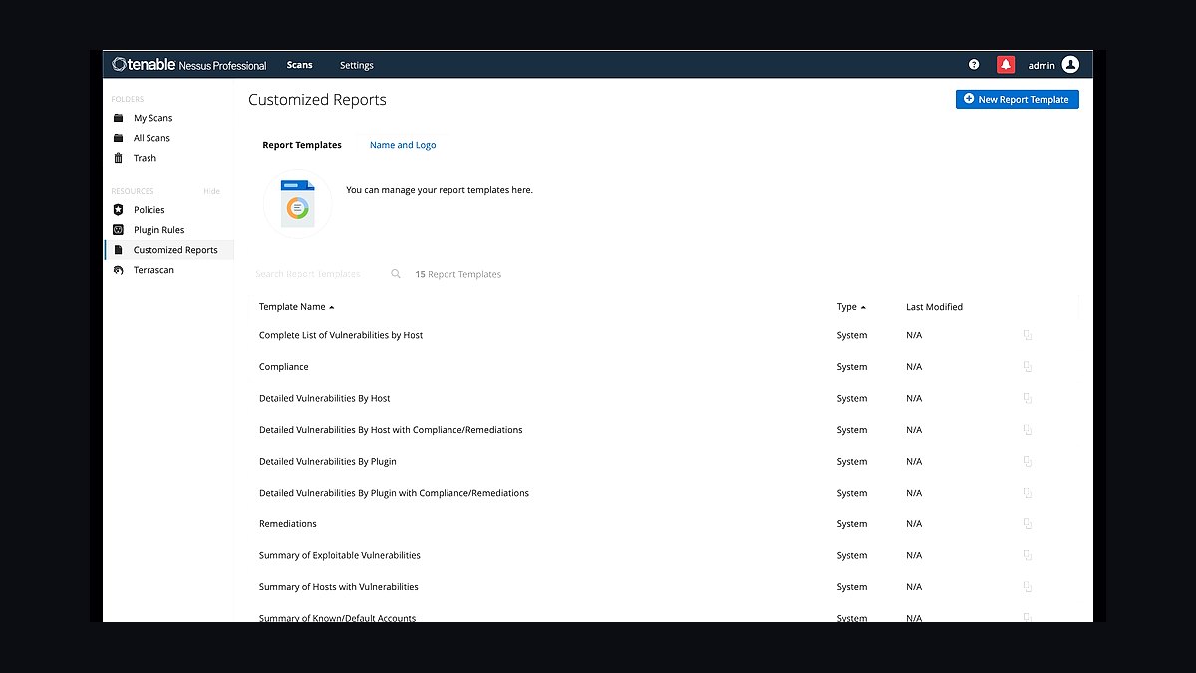Open Complete List of Vulnerabilities by Host
The width and height of the screenshot is (1196, 673).
(x=341, y=335)
